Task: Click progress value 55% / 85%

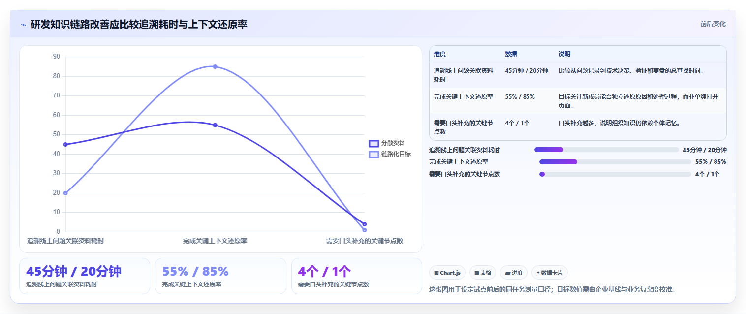Action: (x=711, y=162)
